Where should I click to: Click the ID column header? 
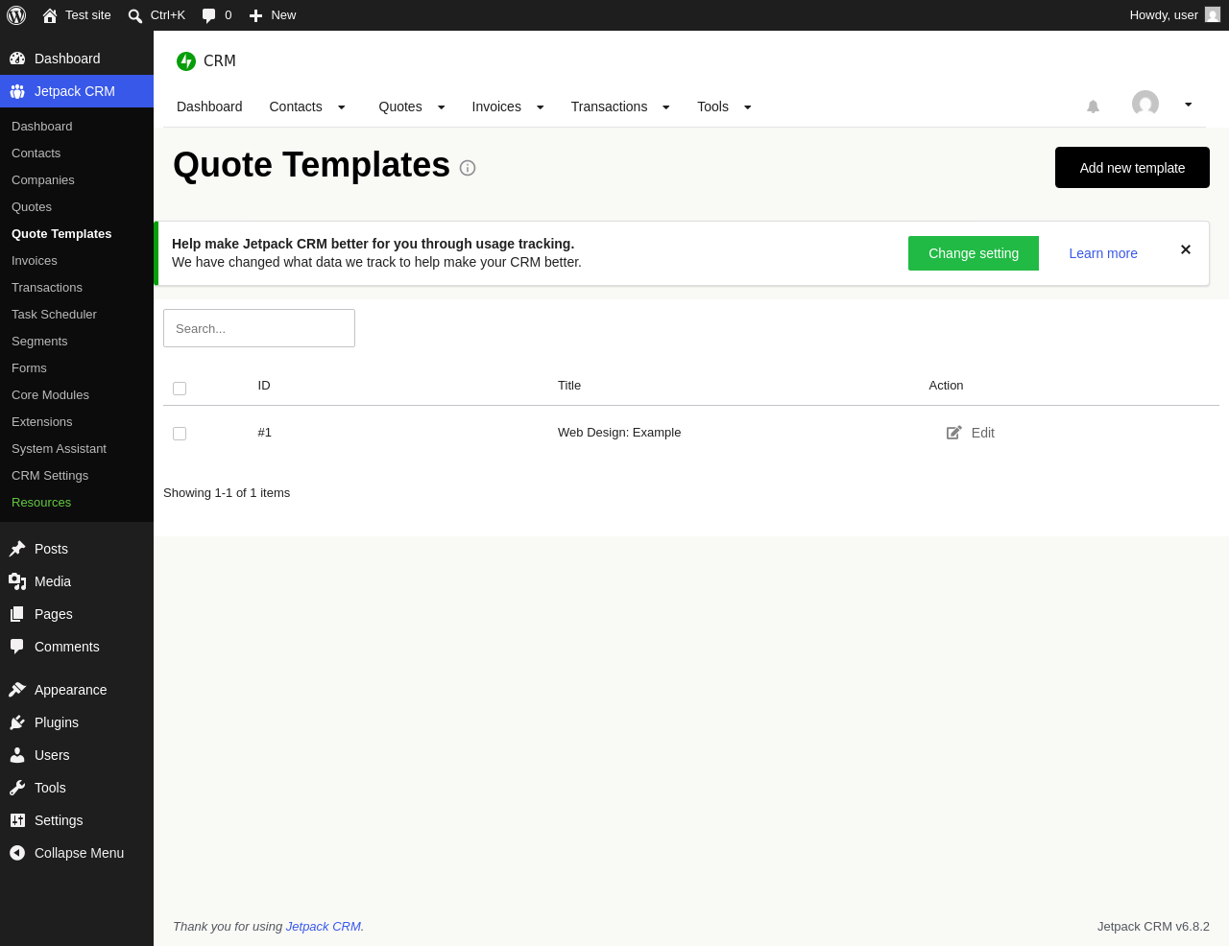click(x=264, y=386)
